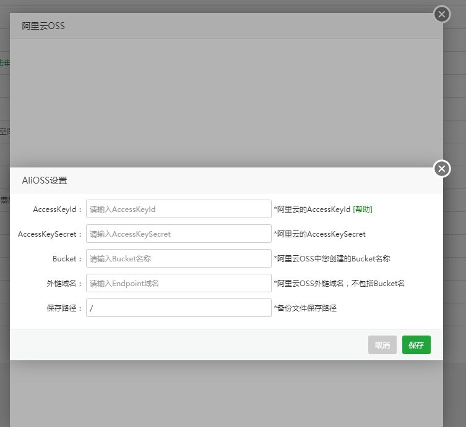Select the Bucket： field label
Screen dimensions: 466x427
click(x=67, y=259)
